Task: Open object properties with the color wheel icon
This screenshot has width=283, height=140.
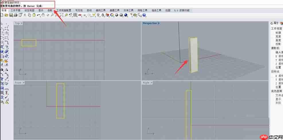Action: (112, 15)
